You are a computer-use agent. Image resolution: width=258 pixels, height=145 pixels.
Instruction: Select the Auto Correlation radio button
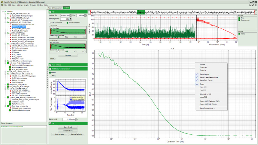click(50, 23)
